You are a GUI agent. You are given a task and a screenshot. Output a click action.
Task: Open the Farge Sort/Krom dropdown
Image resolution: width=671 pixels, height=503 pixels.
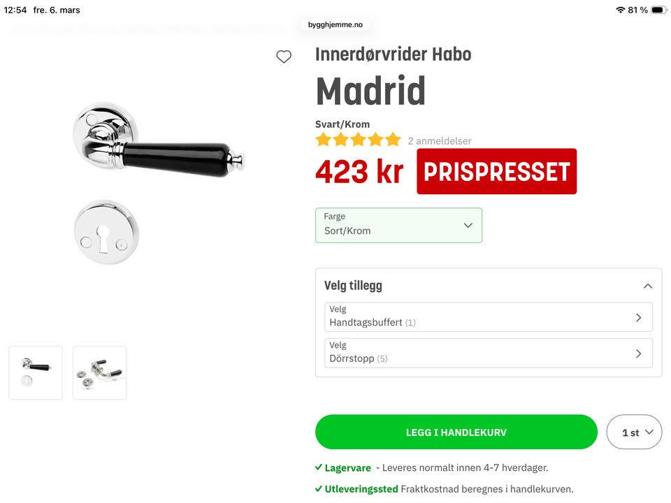point(398,226)
